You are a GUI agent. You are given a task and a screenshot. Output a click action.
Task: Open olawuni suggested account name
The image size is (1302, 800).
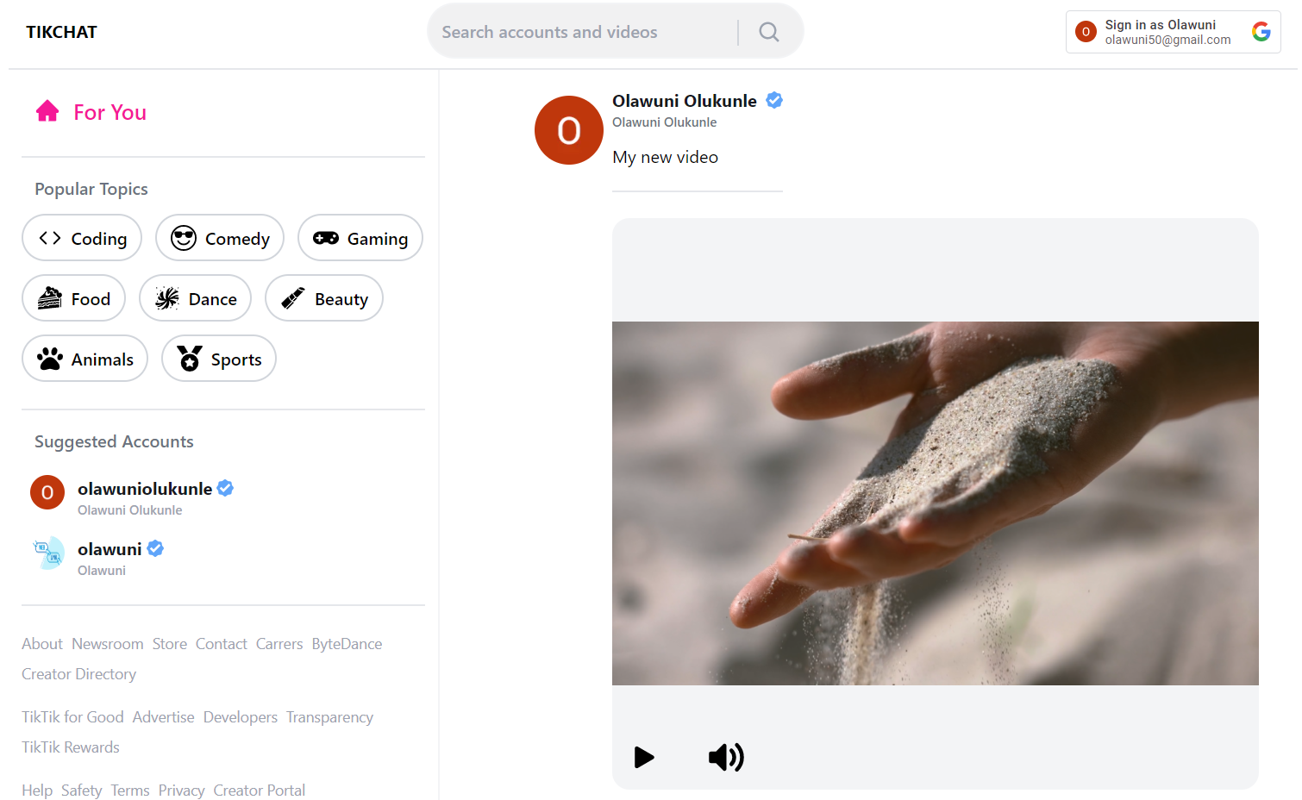pos(110,549)
